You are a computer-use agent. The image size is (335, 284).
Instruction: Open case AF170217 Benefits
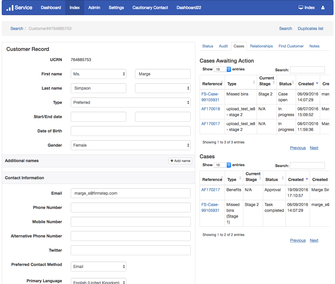[210, 190]
